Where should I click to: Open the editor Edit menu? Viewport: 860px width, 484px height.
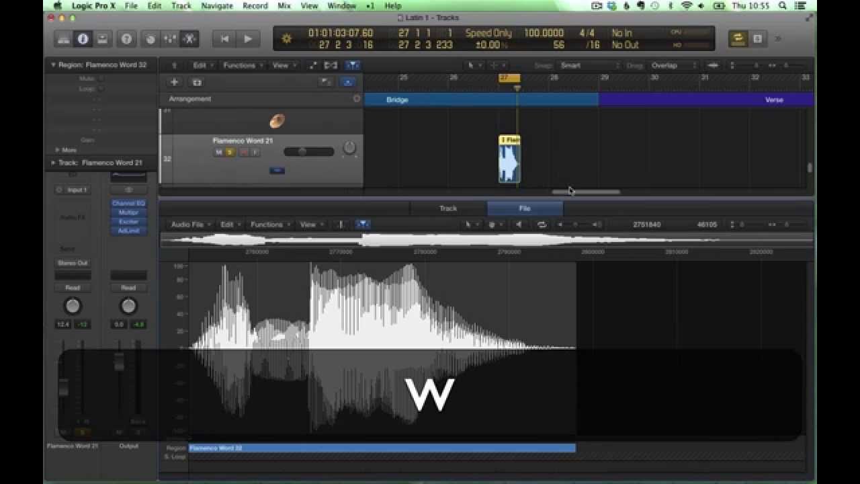tap(230, 225)
